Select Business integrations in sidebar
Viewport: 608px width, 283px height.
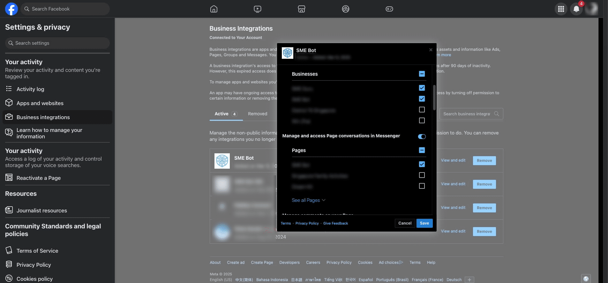tap(57, 117)
